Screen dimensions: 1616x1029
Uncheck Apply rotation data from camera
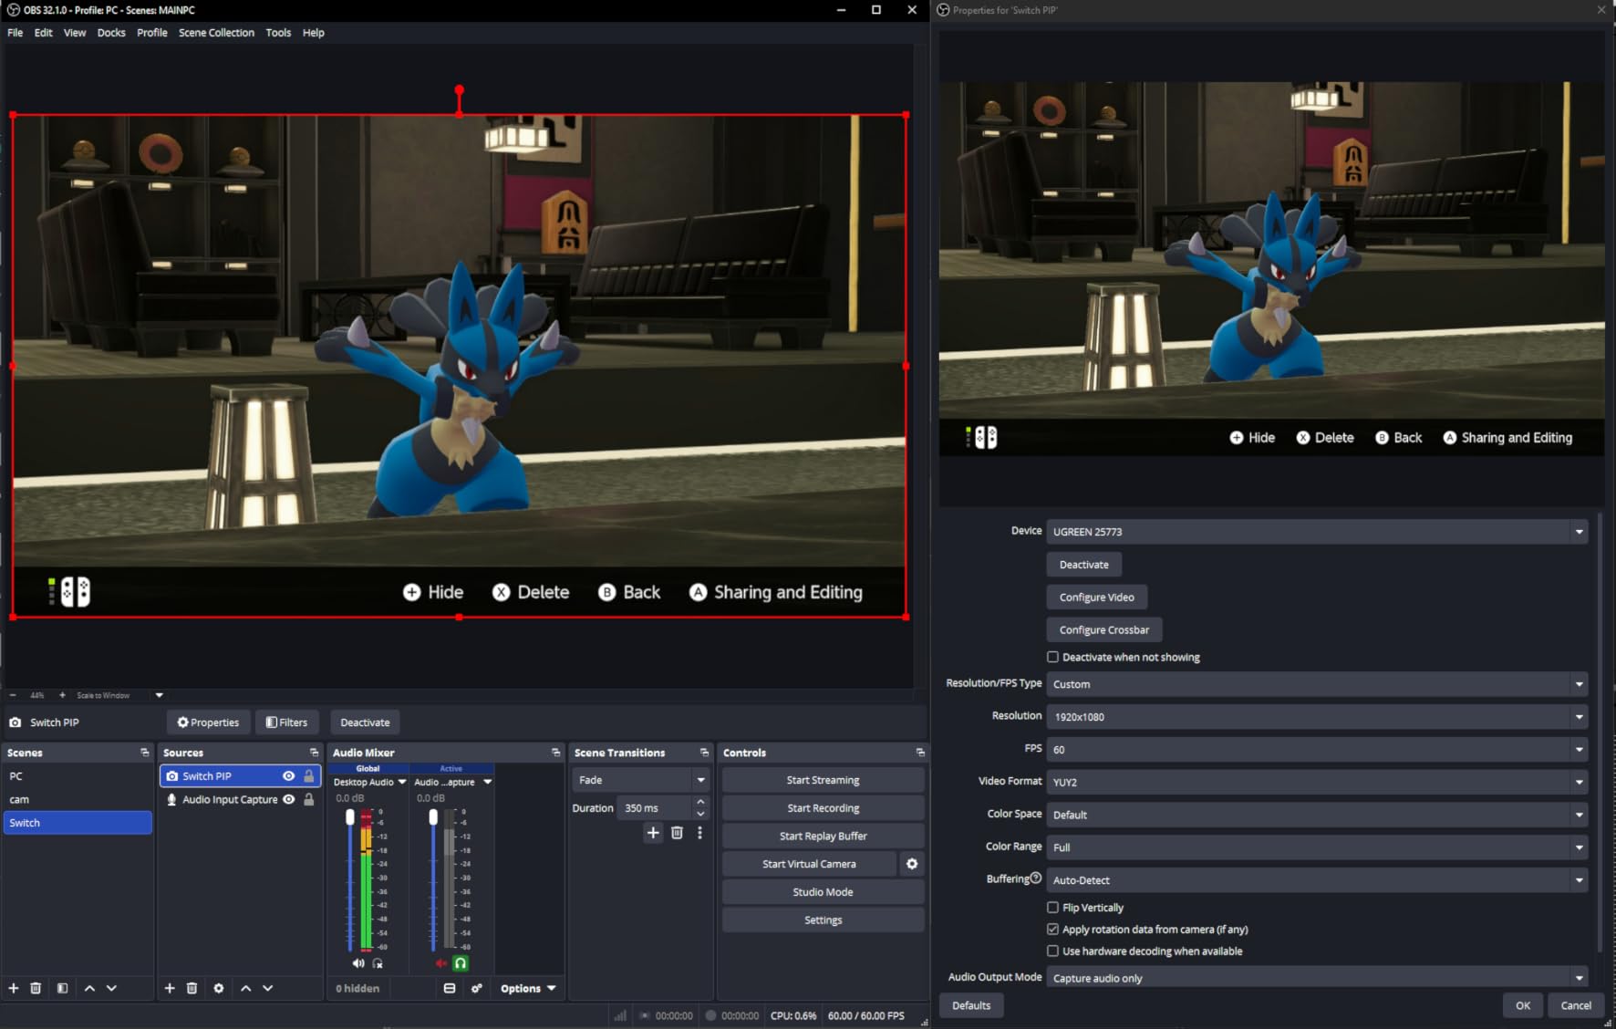click(x=1053, y=930)
